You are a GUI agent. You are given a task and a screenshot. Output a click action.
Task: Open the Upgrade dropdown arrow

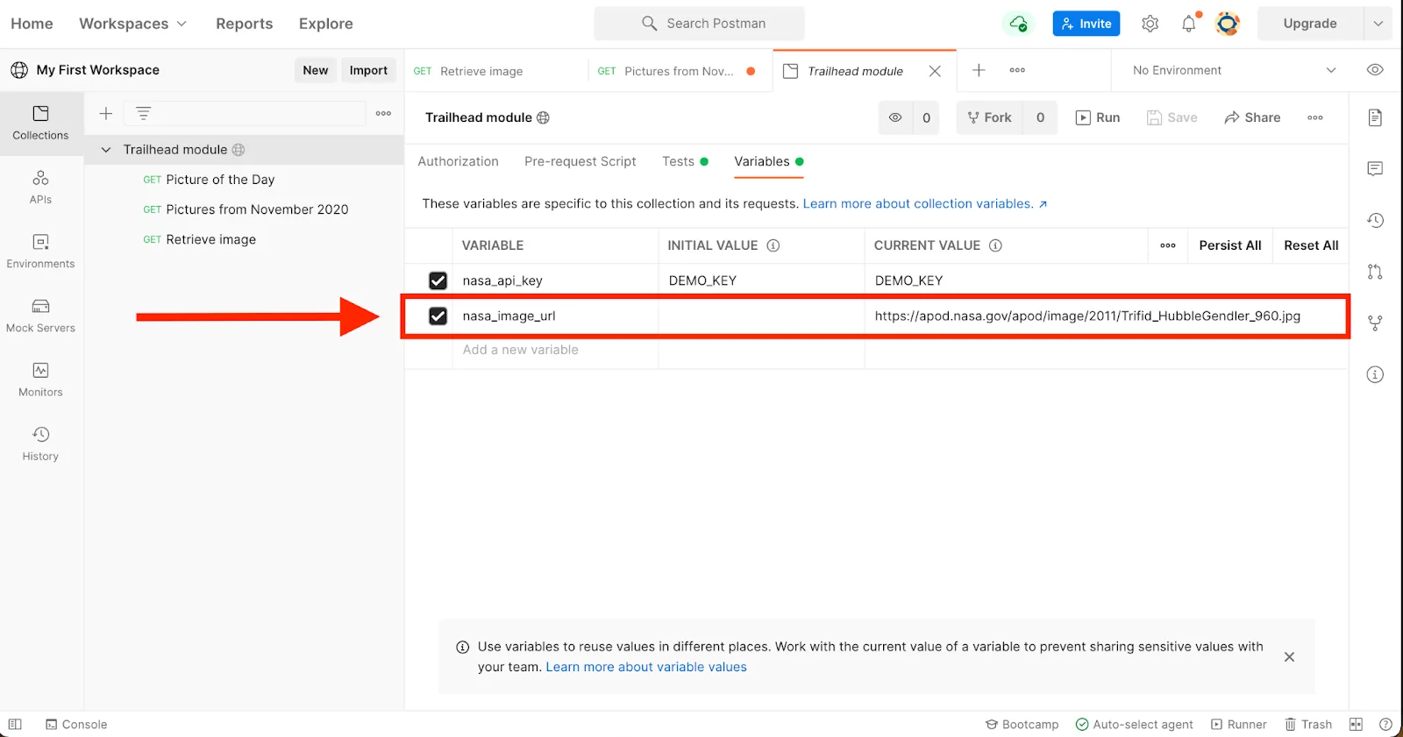tap(1378, 24)
